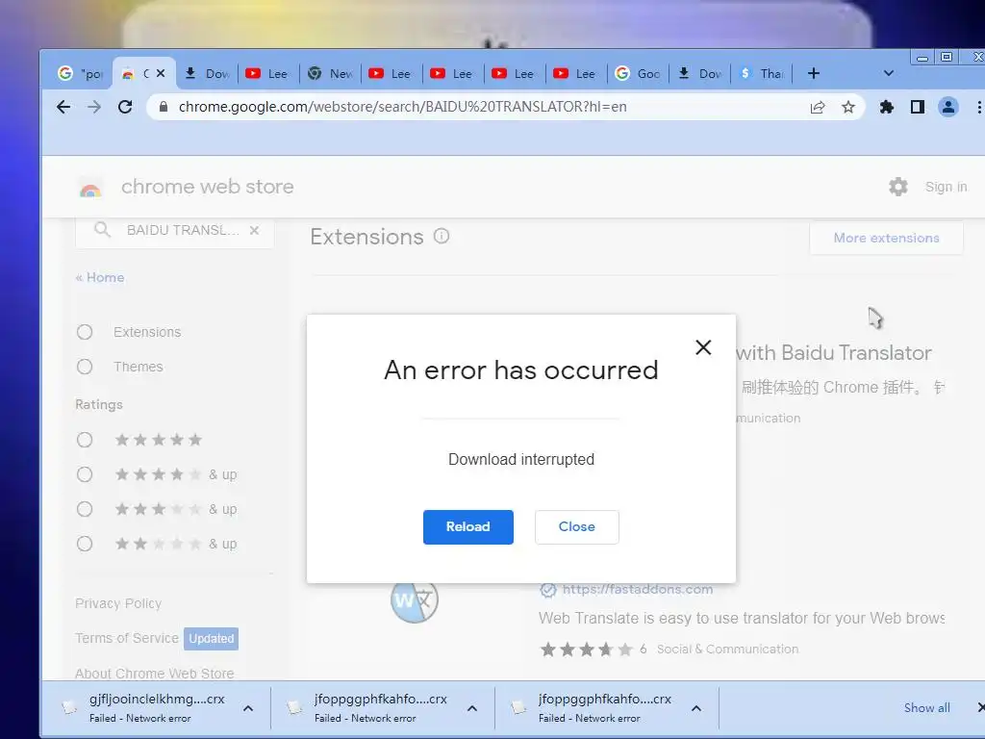Select the three stars & up filter
The width and height of the screenshot is (985, 739).
(85, 509)
